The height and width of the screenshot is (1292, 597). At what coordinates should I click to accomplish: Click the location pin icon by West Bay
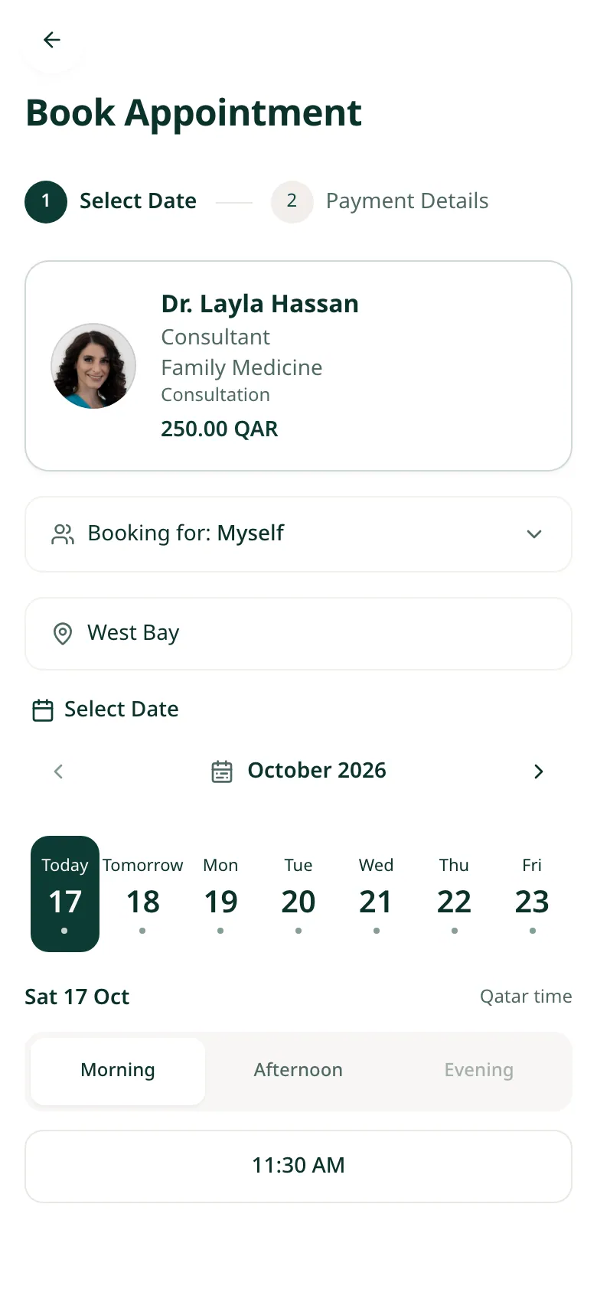(63, 634)
